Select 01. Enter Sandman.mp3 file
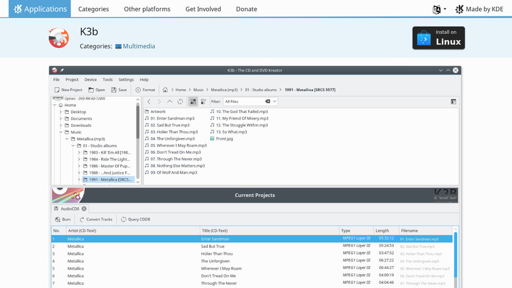Image resolution: width=512 pixels, height=288 pixels. (x=169, y=118)
